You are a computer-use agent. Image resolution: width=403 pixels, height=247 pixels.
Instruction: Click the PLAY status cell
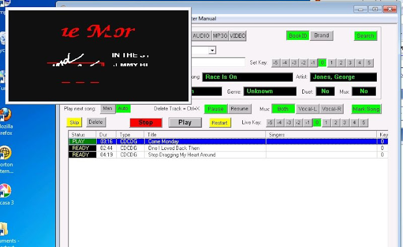82,141
